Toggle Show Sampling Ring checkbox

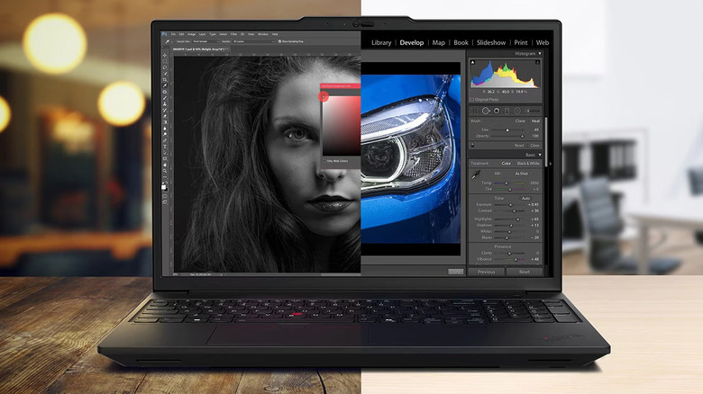279,41
